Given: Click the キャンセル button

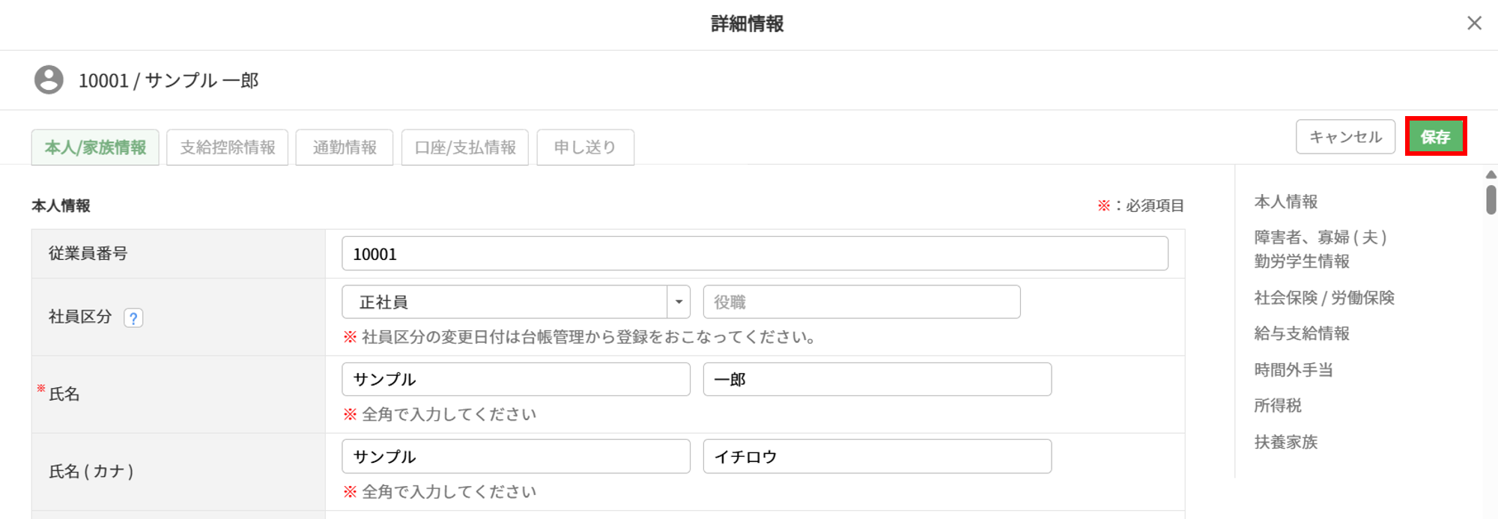Looking at the screenshot, I should pyautogui.click(x=1345, y=137).
